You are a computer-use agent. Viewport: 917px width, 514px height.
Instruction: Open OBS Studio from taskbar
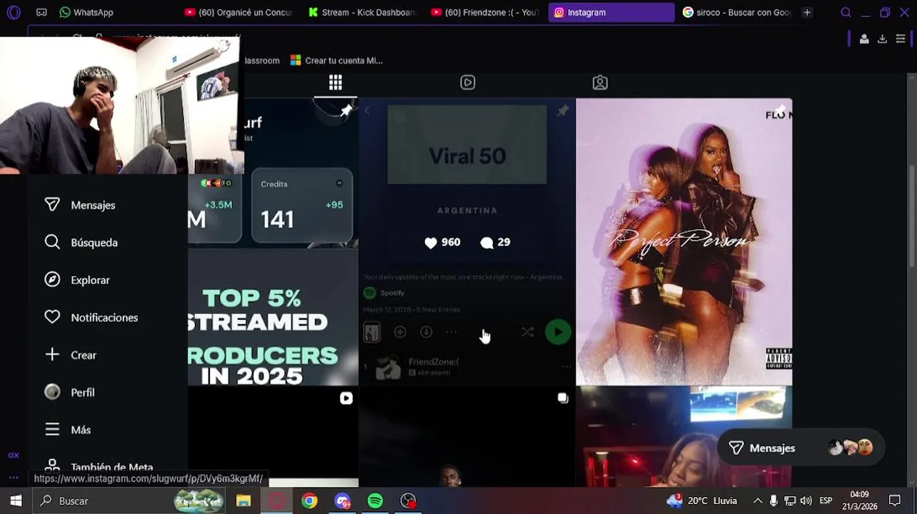(x=408, y=500)
